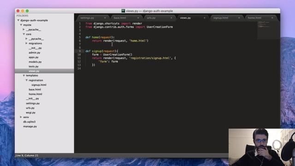The image size is (295, 166).
Task: Open signup.html under the registration folder
Action: tap(39, 85)
